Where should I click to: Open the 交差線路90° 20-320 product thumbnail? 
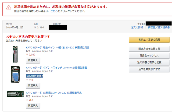point(15,94)
